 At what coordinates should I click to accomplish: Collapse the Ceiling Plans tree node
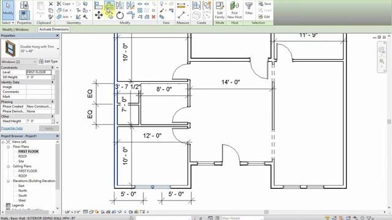(8, 166)
